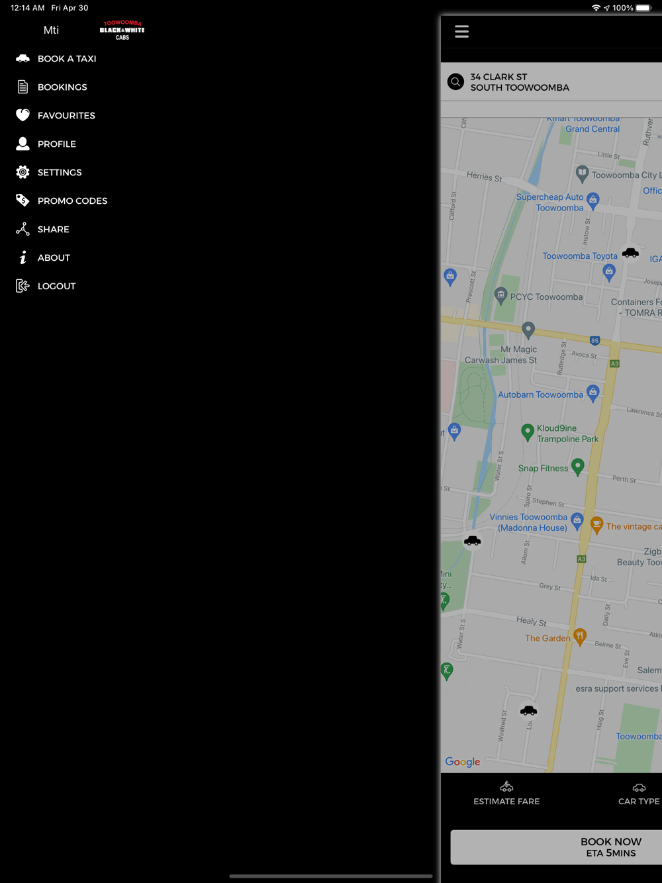Tap the Supercheap Auto shopping pin

coord(593,201)
